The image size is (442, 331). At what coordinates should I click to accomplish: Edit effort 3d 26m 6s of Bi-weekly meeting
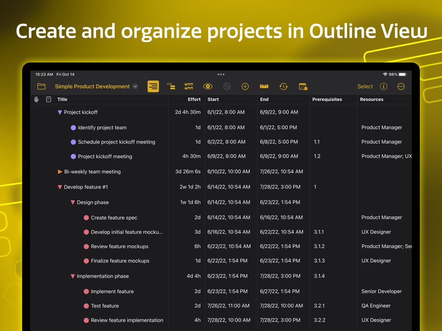[x=188, y=171]
